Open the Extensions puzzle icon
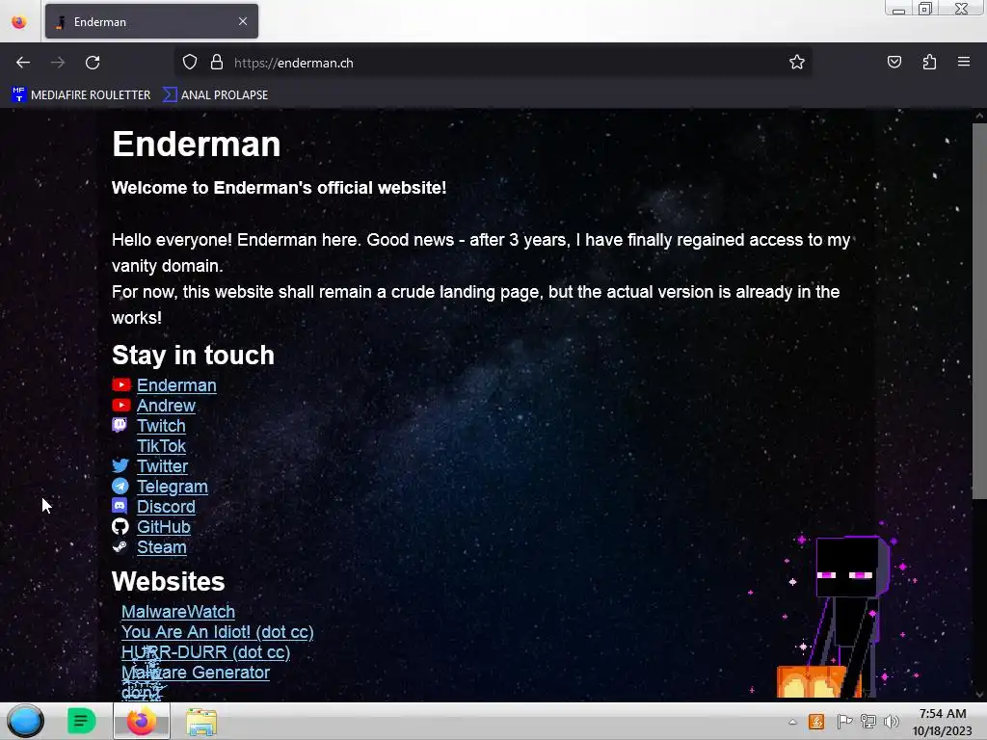Viewport: 987px width, 740px height. tap(929, 63)
